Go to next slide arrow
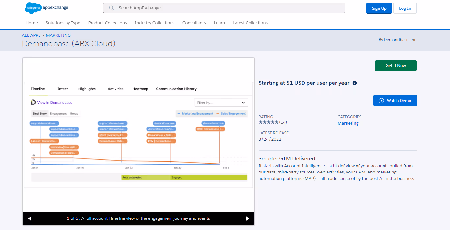The height and width of the screenshot is (230, 450). 248,218
